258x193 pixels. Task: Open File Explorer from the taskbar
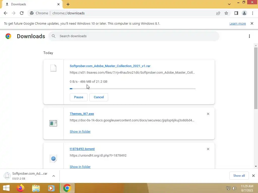click(36, 188)
